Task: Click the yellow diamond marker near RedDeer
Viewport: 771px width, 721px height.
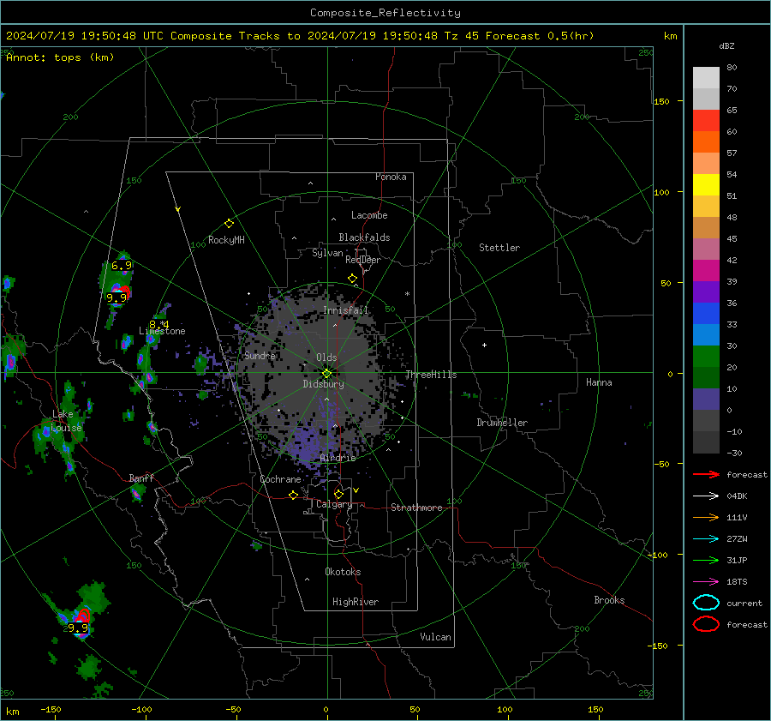Action: coord(352,279)
